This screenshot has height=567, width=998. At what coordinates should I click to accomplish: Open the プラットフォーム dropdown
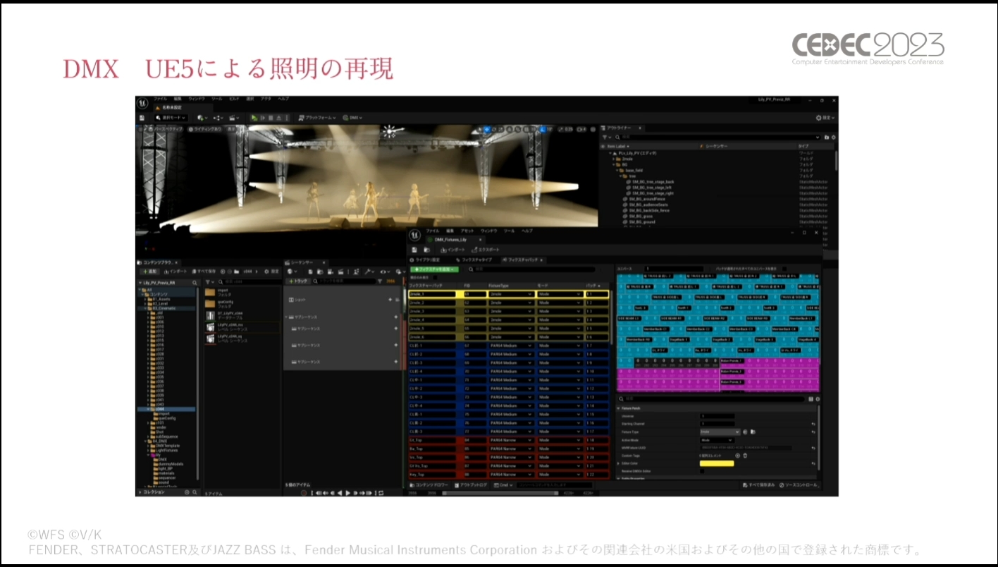click(317, 118)
